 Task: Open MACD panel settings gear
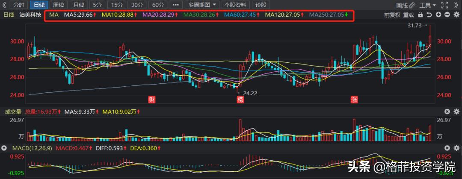point(456,148)
